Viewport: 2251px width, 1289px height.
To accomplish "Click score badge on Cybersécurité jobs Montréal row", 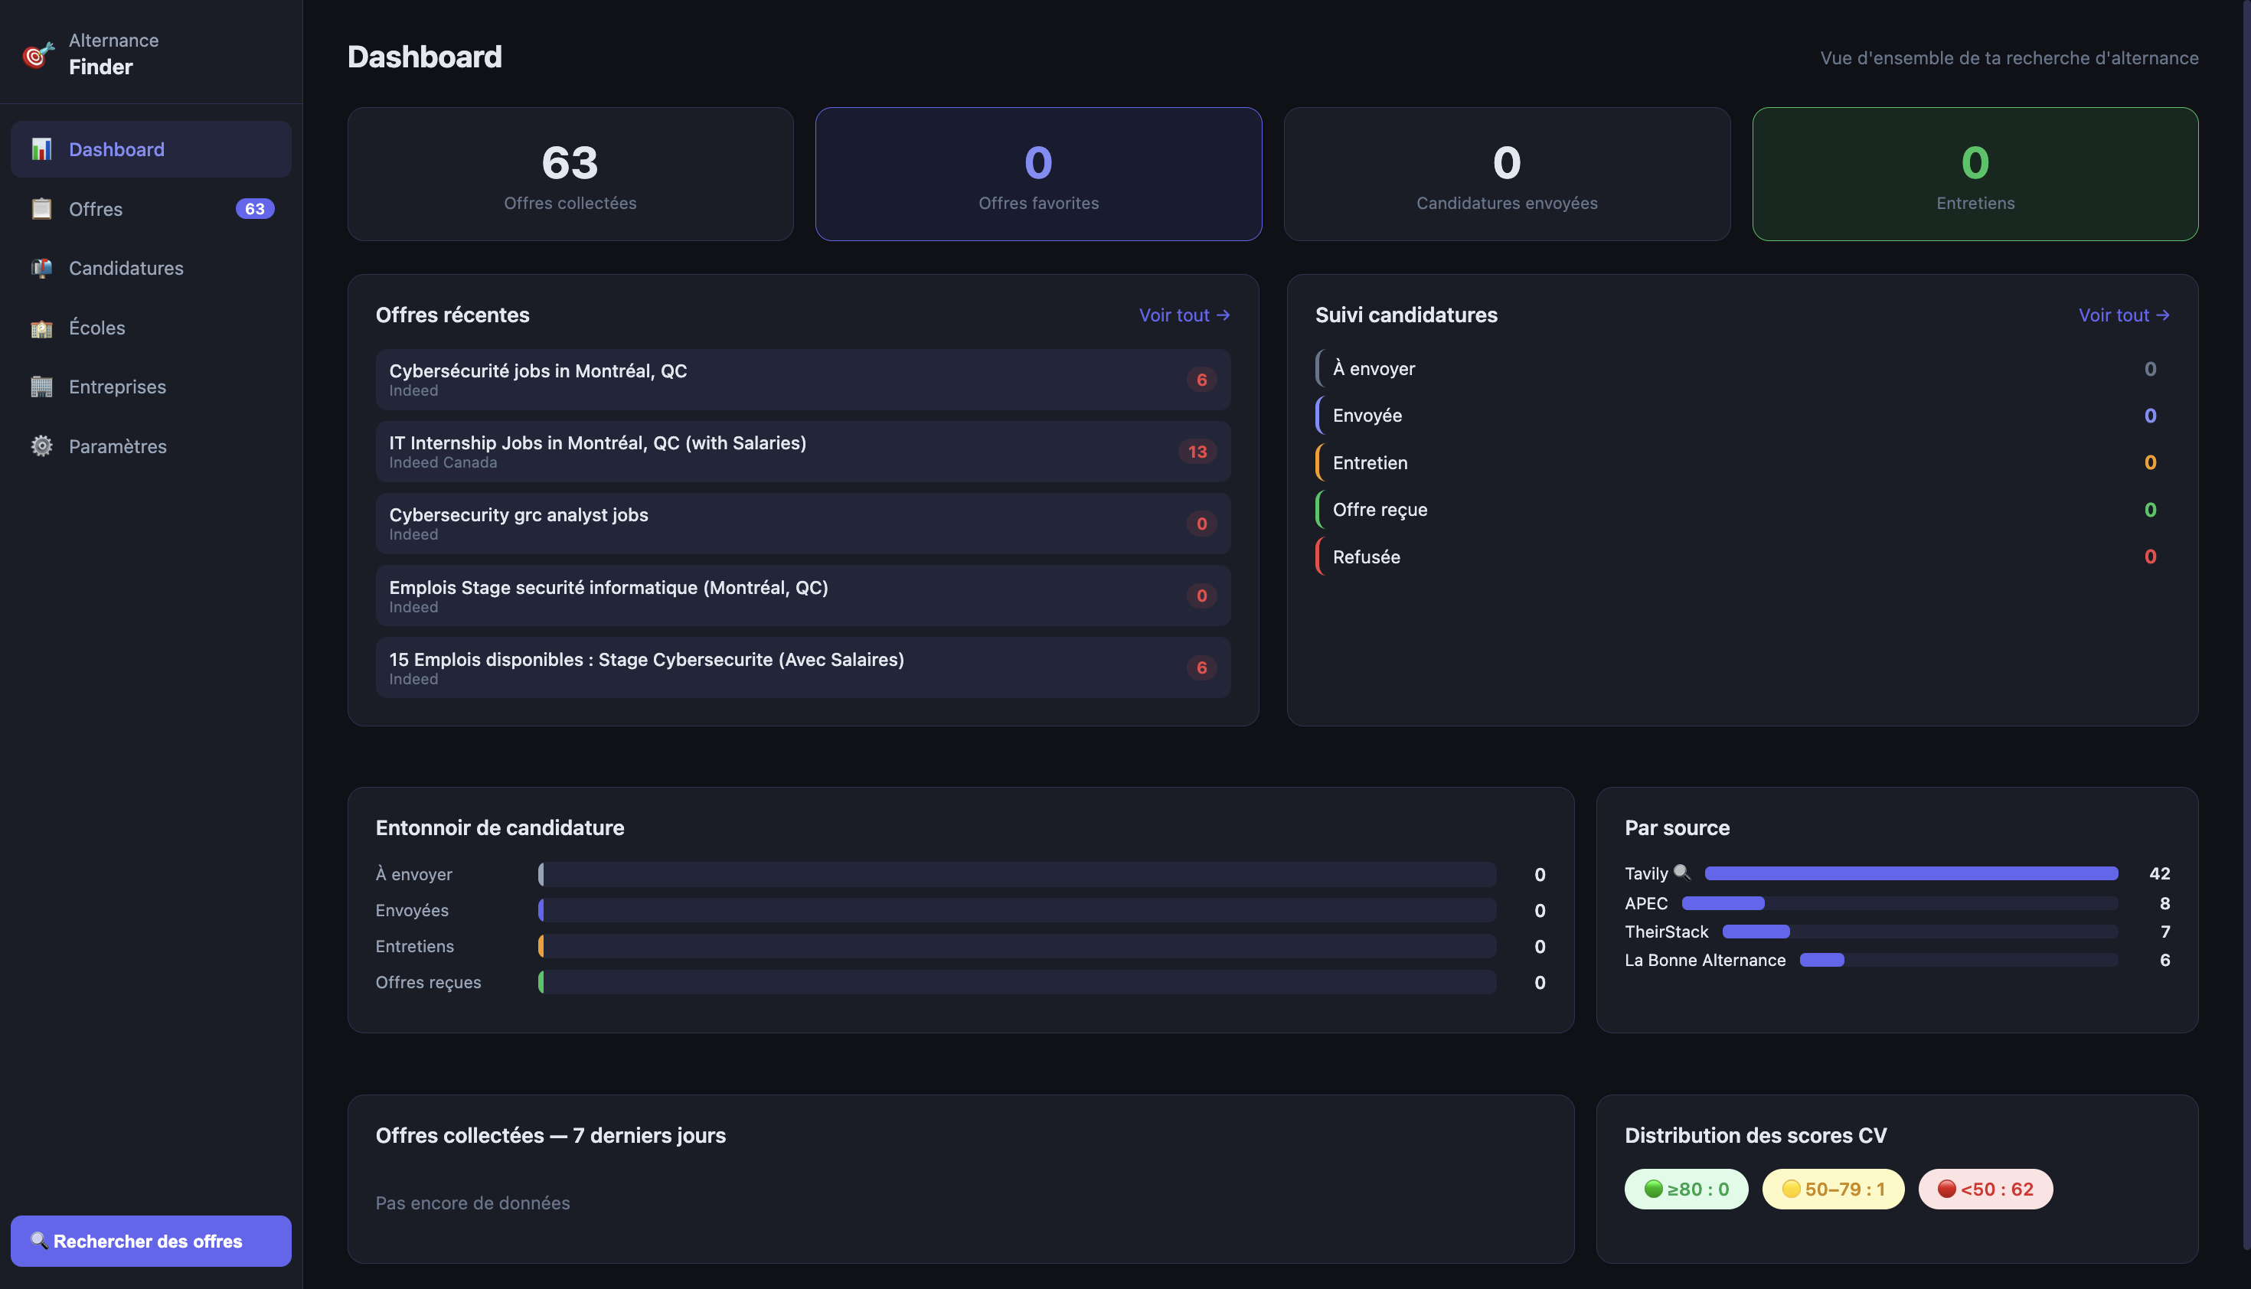I will [x=1201, y=380].
